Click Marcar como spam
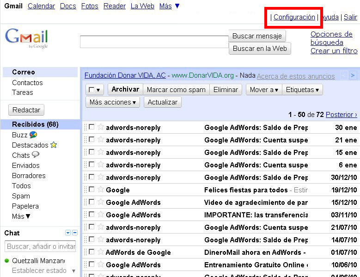Viewport: 360px width, 277px height. (176, 90)
